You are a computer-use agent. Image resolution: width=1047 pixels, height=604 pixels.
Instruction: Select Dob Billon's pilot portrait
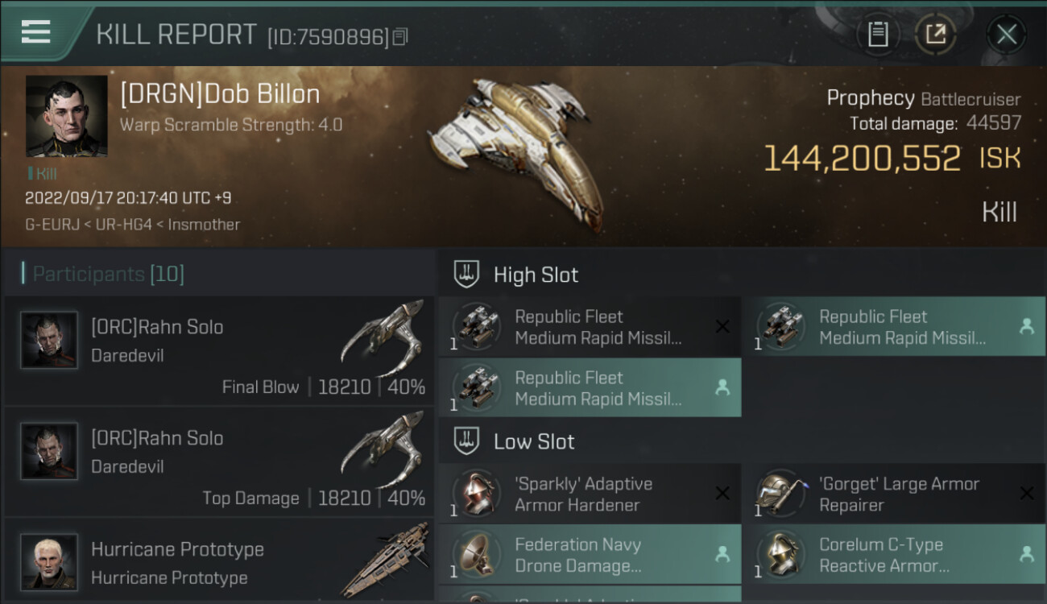[66, 116]
